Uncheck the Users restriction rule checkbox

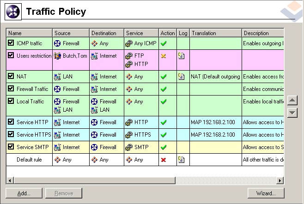pyautogui.click(x=11, y=55)
